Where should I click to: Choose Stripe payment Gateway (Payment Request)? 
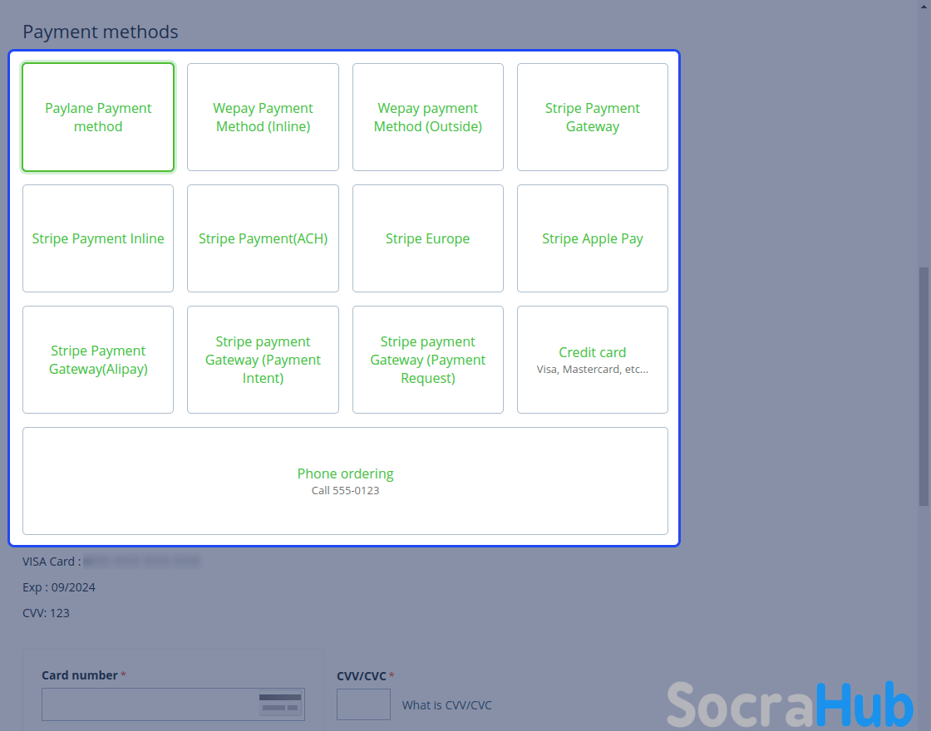(x=428, y=360)
